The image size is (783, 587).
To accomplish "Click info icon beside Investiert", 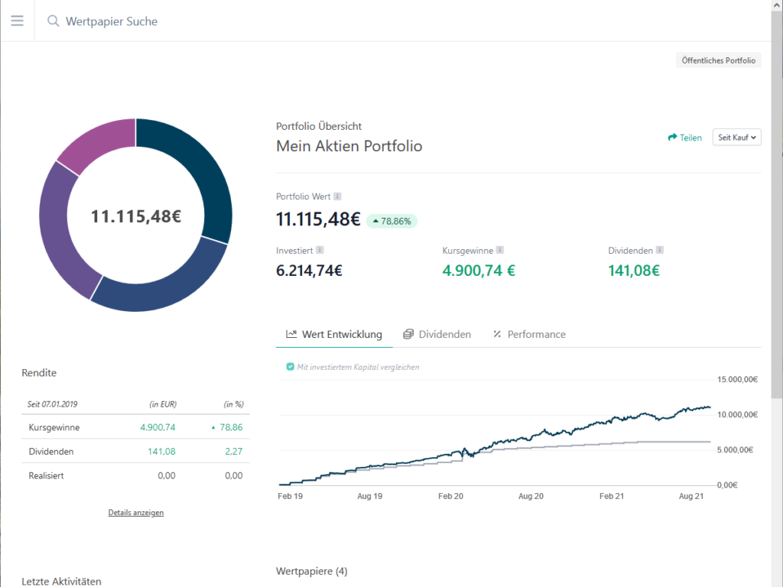I will coord(320,249).
